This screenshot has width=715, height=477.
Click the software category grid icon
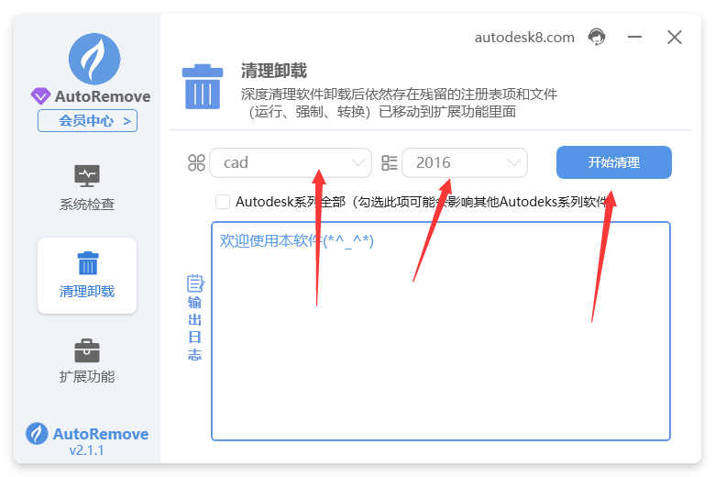tap(196, 163)
